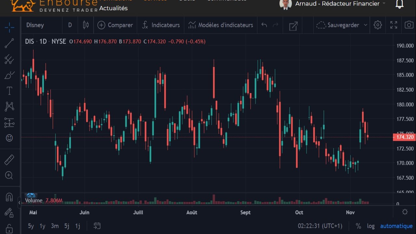Viewport: 416px width, 234px height.
Task: Toggle percent scale mode
Action: click(x=358, y=226)
